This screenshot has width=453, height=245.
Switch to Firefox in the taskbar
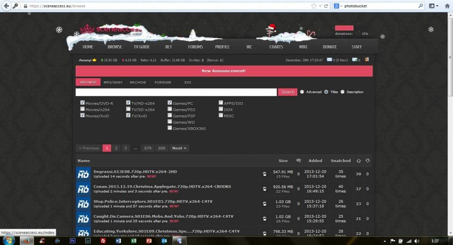(27, 241)
